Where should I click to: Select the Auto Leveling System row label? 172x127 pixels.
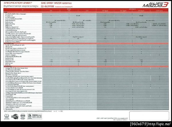tap(19, 86)
